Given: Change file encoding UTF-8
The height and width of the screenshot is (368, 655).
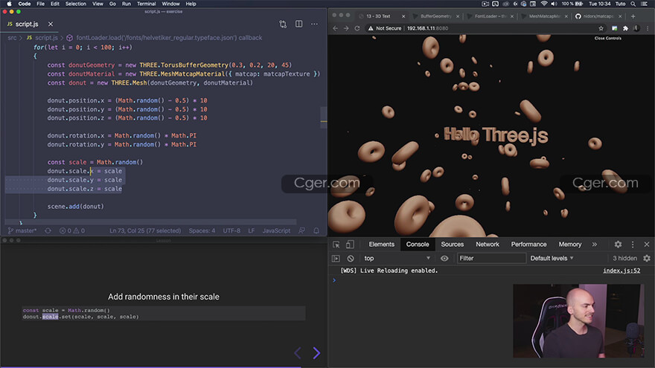Looking at the screenshot, I should 231,230.
